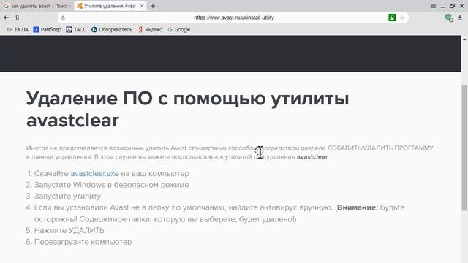Reload the page with the refresh icon
Image resolution: width=468 pixels, height=263 pixels.
[63, 18]
